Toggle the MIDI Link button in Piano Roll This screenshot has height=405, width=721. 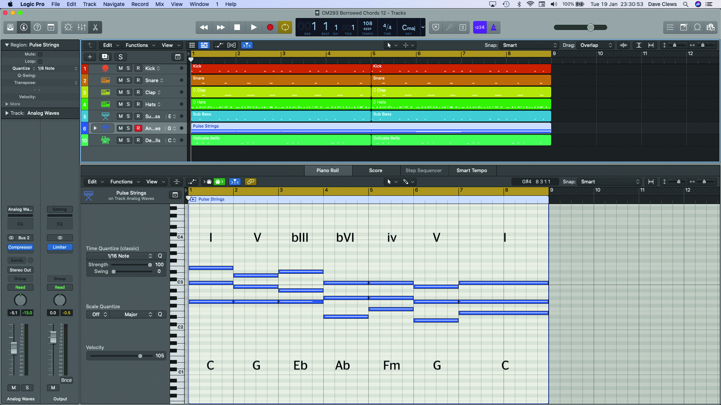coord(250,182)
